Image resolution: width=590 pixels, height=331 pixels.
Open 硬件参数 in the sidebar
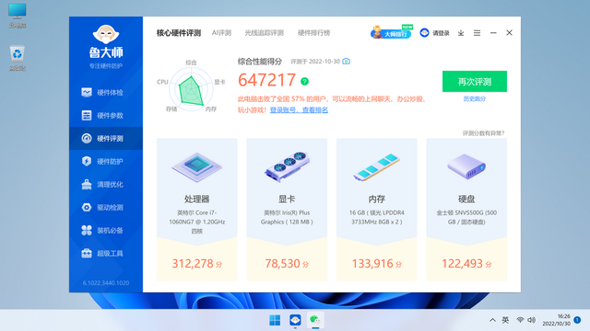[x=106, y=115]
